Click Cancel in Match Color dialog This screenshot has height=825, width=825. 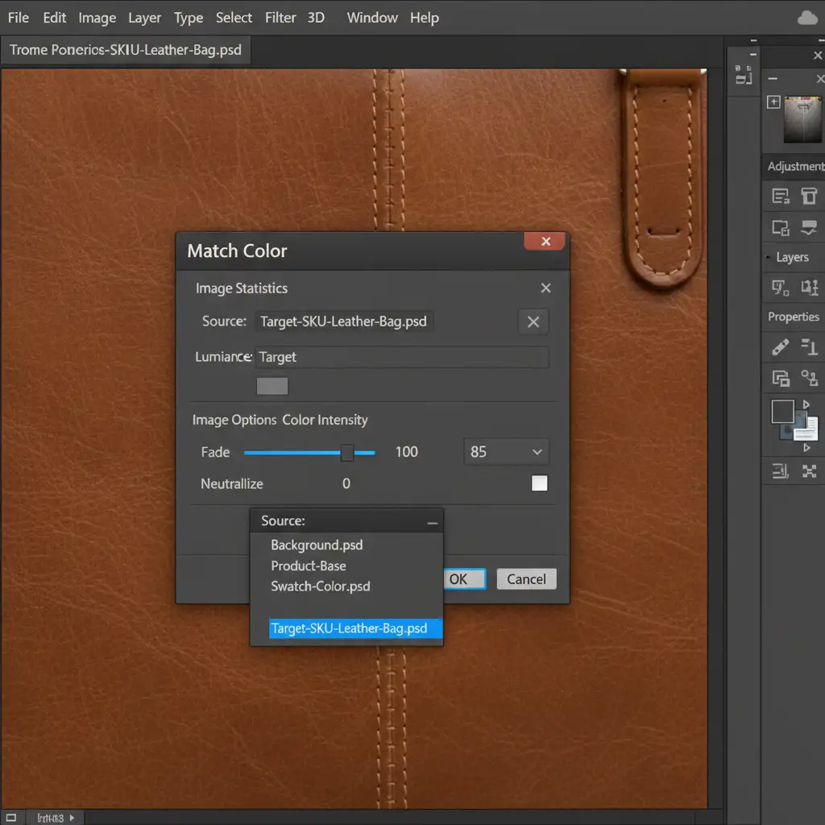(526, 579)
